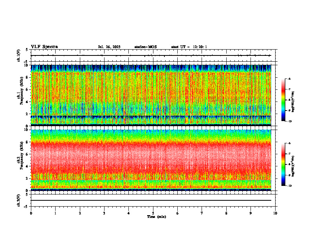
Task: Click the "start UT = 12:20:1" header text
Action: point(189,47)
